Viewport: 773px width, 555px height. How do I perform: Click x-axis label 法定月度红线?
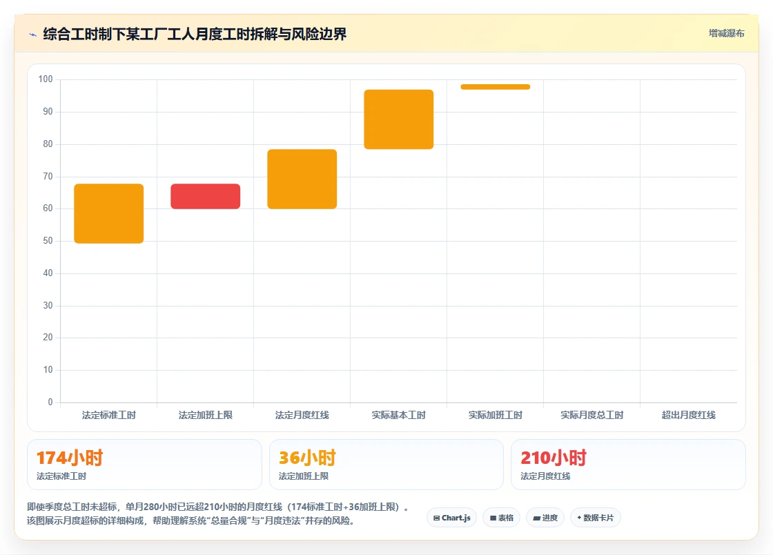[302, 415]
